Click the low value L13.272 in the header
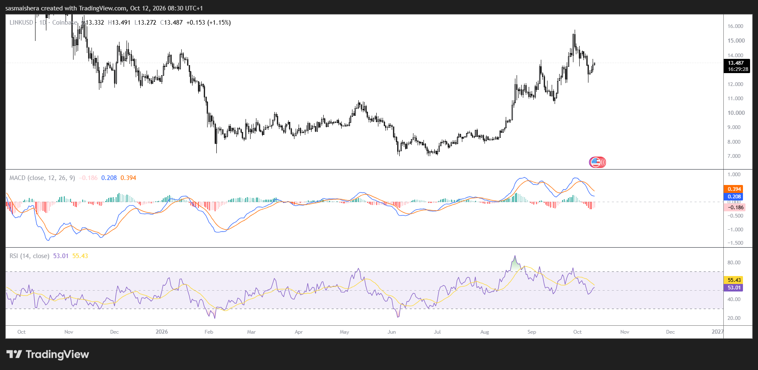Image resolution: width=758 pixels, height=370 pixels. pyautogui.click(x=145, y=23)
